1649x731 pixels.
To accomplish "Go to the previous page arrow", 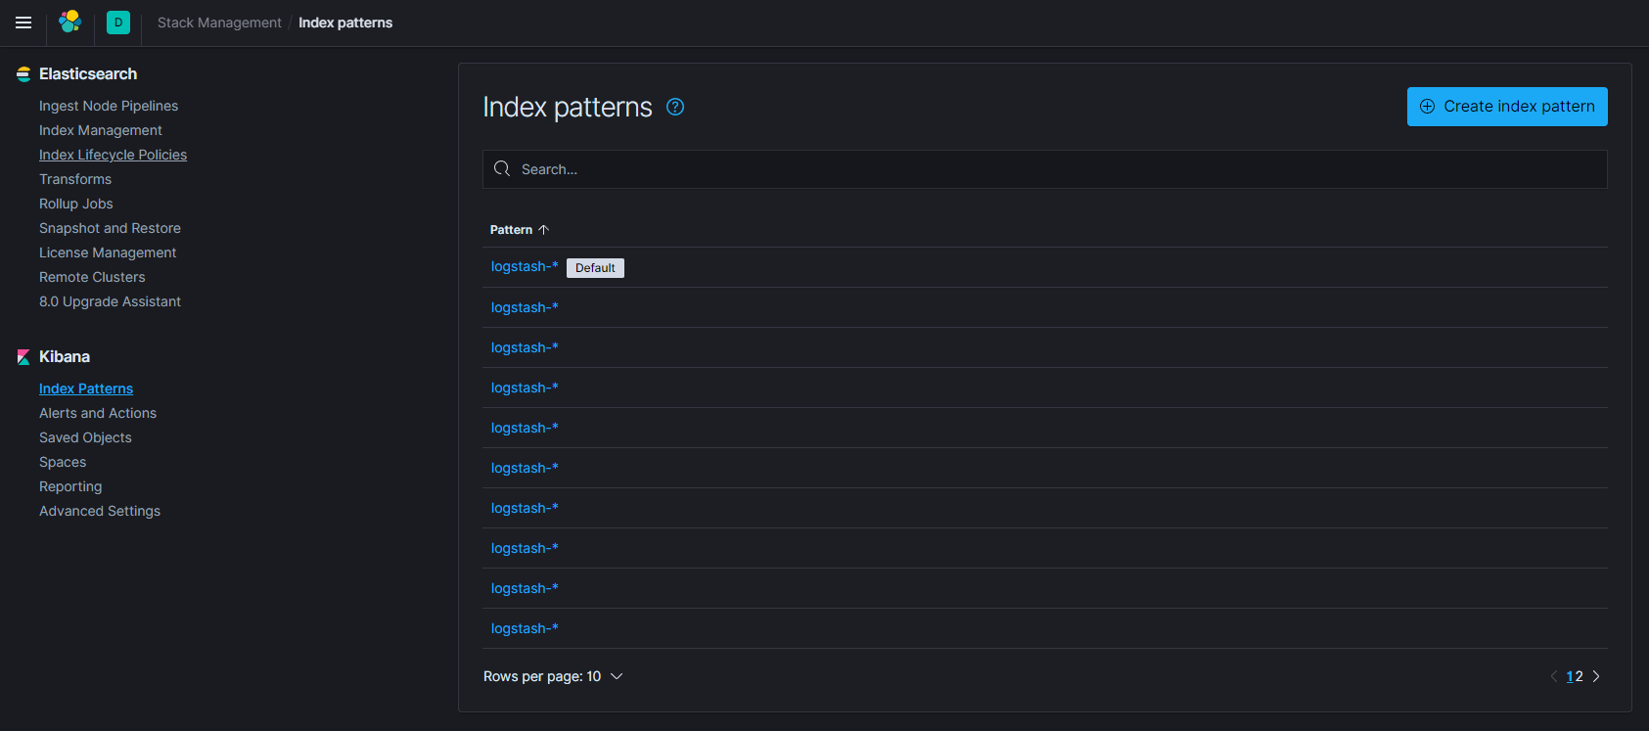I will tap(1553, 676).
